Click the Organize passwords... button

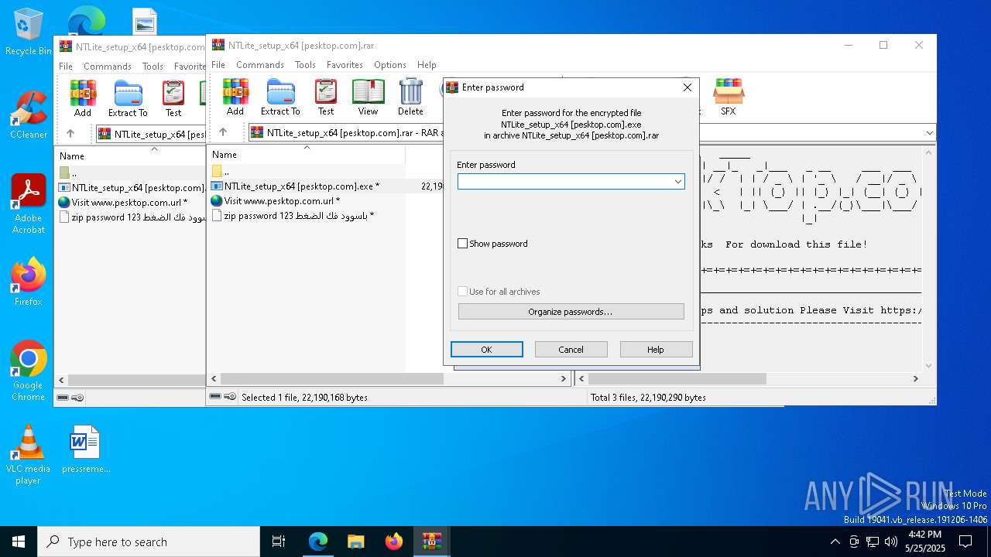pos(571,312)
